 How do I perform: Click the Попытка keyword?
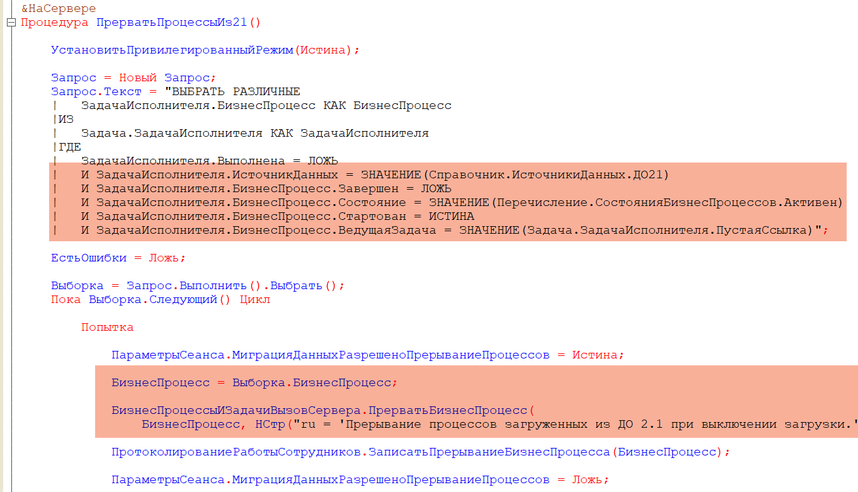(x=107, y=328)
